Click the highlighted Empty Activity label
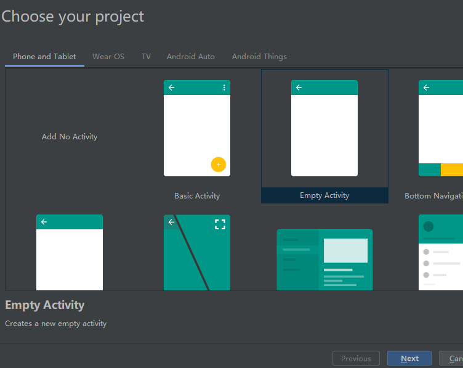Image resolution: width=463 pixels, height=368 pixels. pos(324,195)
